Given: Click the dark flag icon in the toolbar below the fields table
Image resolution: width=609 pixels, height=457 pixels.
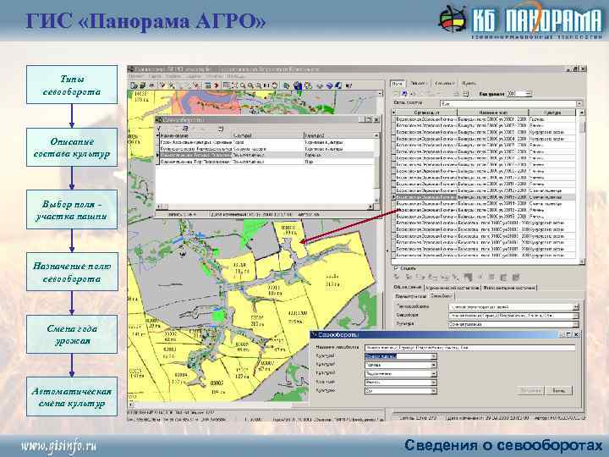Looking at the screenshot, I should click(468, 277).
